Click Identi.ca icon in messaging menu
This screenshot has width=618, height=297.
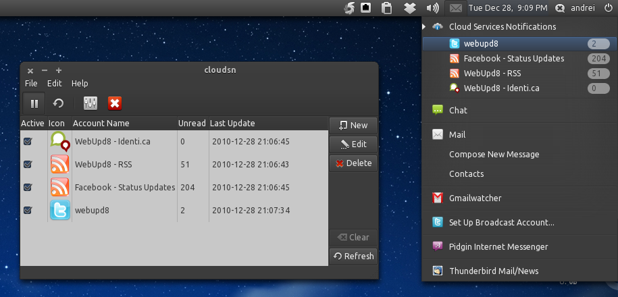click(455, 88)
